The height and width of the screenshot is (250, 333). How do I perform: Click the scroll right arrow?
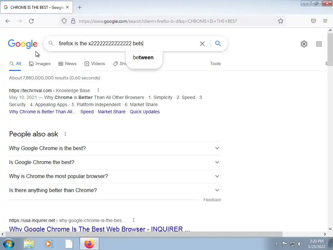(325, 234)
